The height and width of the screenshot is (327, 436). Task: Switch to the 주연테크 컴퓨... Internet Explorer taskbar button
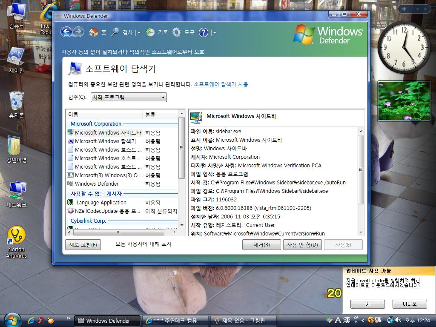tap(175, 321)
